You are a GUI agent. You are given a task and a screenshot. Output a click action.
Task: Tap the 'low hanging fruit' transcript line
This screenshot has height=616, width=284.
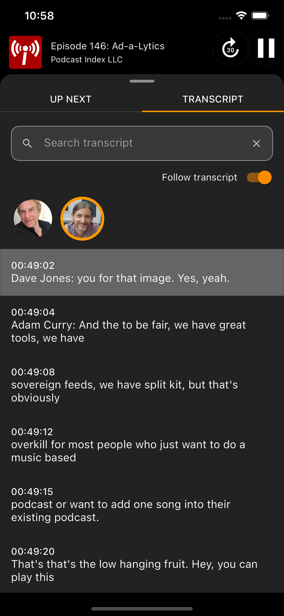click(142, 564)
